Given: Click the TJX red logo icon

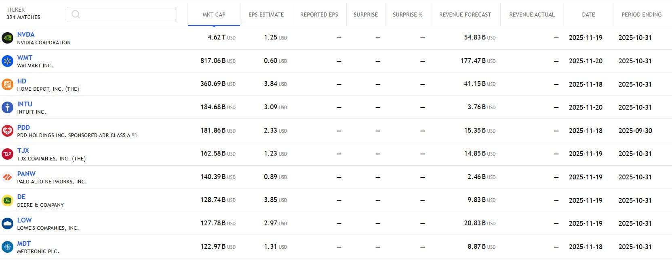Looking at the screenshot, I should point(7,154).
